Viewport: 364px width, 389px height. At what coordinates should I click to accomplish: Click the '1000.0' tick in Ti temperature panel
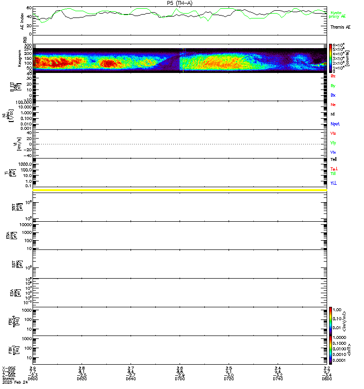tap(25, 164)
